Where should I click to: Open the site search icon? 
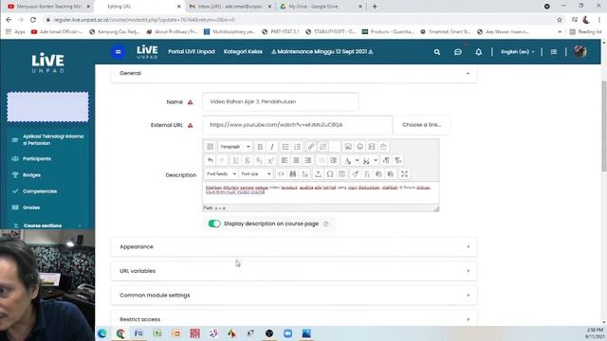point(437,52)
